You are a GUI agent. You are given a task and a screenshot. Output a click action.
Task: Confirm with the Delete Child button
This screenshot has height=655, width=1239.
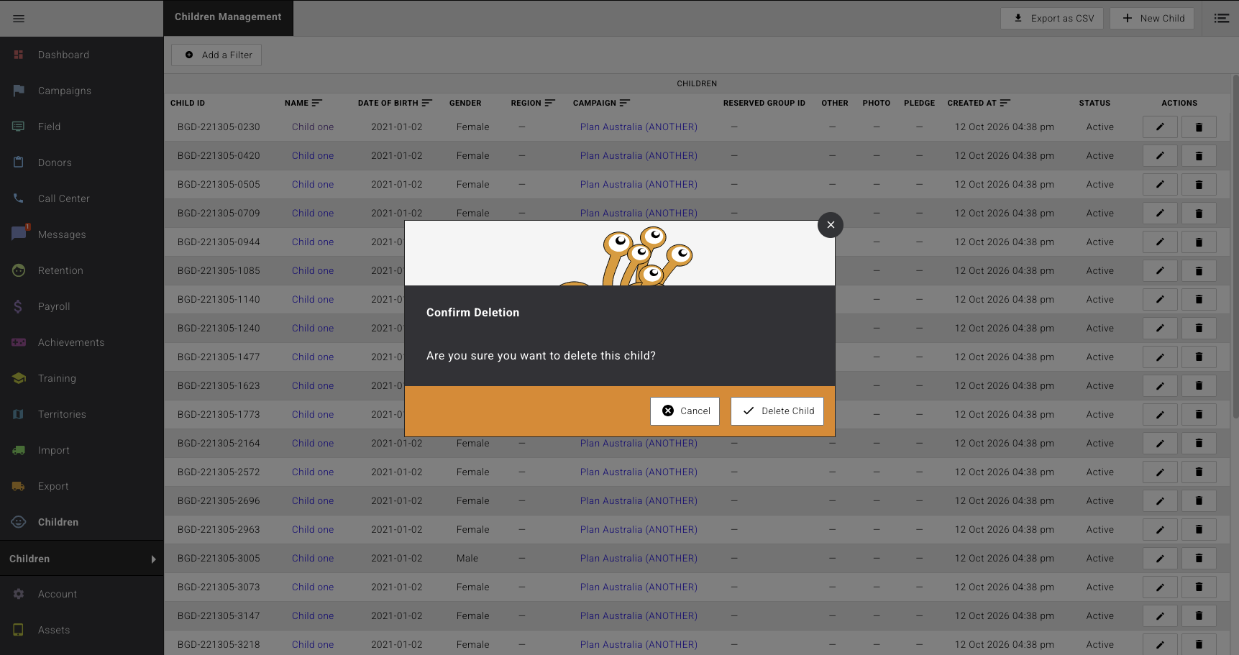pos(777,411)
